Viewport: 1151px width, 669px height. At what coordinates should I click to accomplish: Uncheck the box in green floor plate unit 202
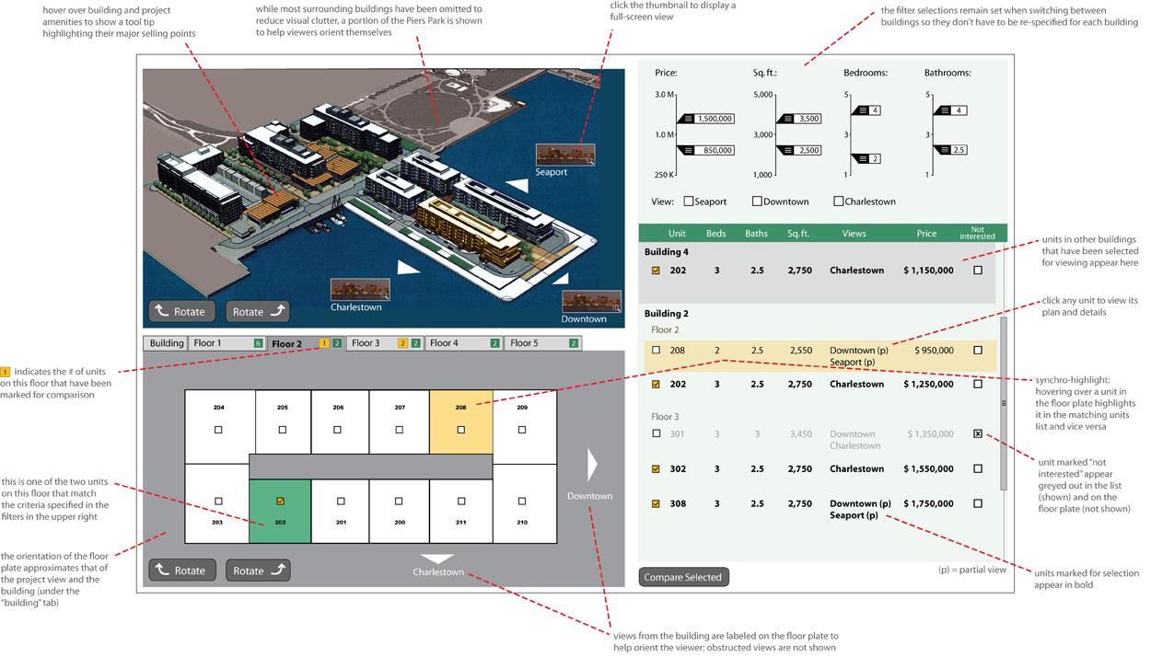(x=280, y=502)
